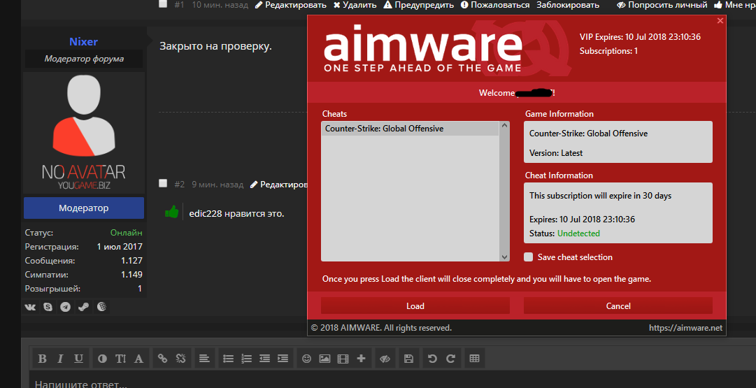The width and height of the screenshot is (756, 388).
Task: Redo the last editor action
Action: (x=451, y=359)
